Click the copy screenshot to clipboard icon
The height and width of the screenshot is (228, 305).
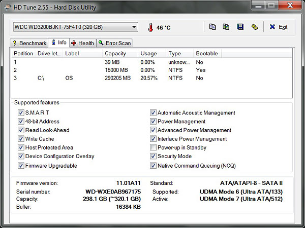click(226, 27)
